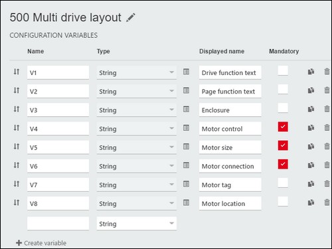332x249 pixels.
Task: Open the Type dropdown for V1
Action: [x=137, y=72]
